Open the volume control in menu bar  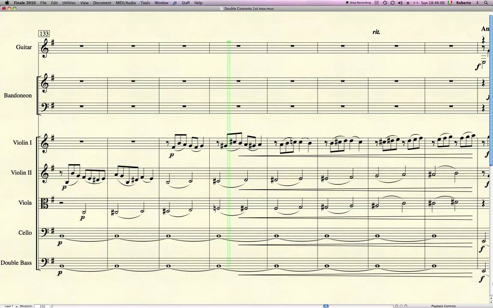(x=400, y=3)
